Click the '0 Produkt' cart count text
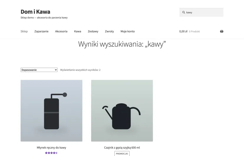 (x=194, y=31)
